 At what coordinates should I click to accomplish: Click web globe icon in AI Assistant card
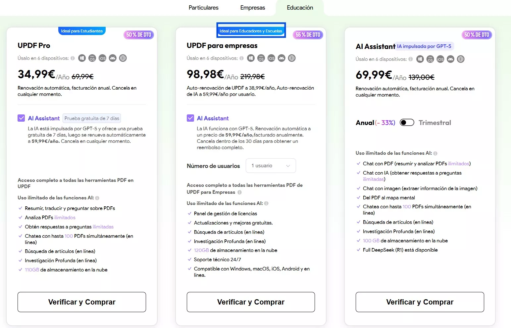point(461,59)
